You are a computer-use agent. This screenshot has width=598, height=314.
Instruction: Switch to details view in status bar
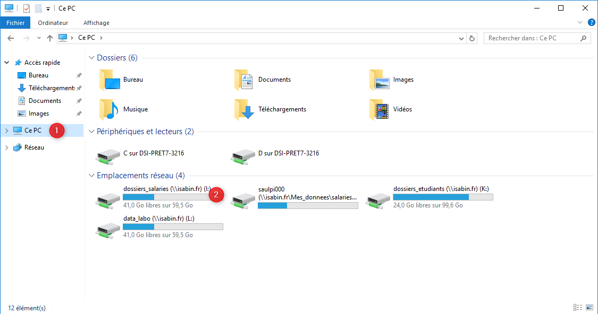pos(578,308)
